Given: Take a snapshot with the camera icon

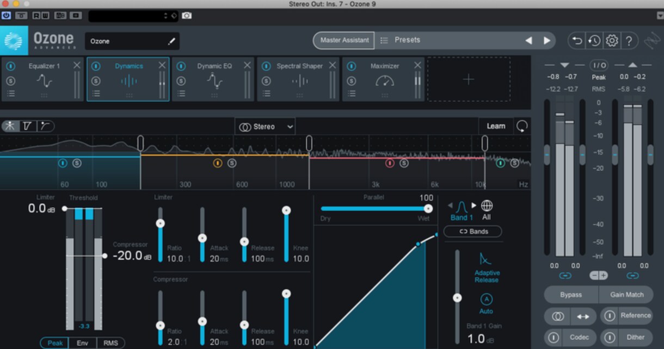Looking at the screenshot, I should 187,16.
